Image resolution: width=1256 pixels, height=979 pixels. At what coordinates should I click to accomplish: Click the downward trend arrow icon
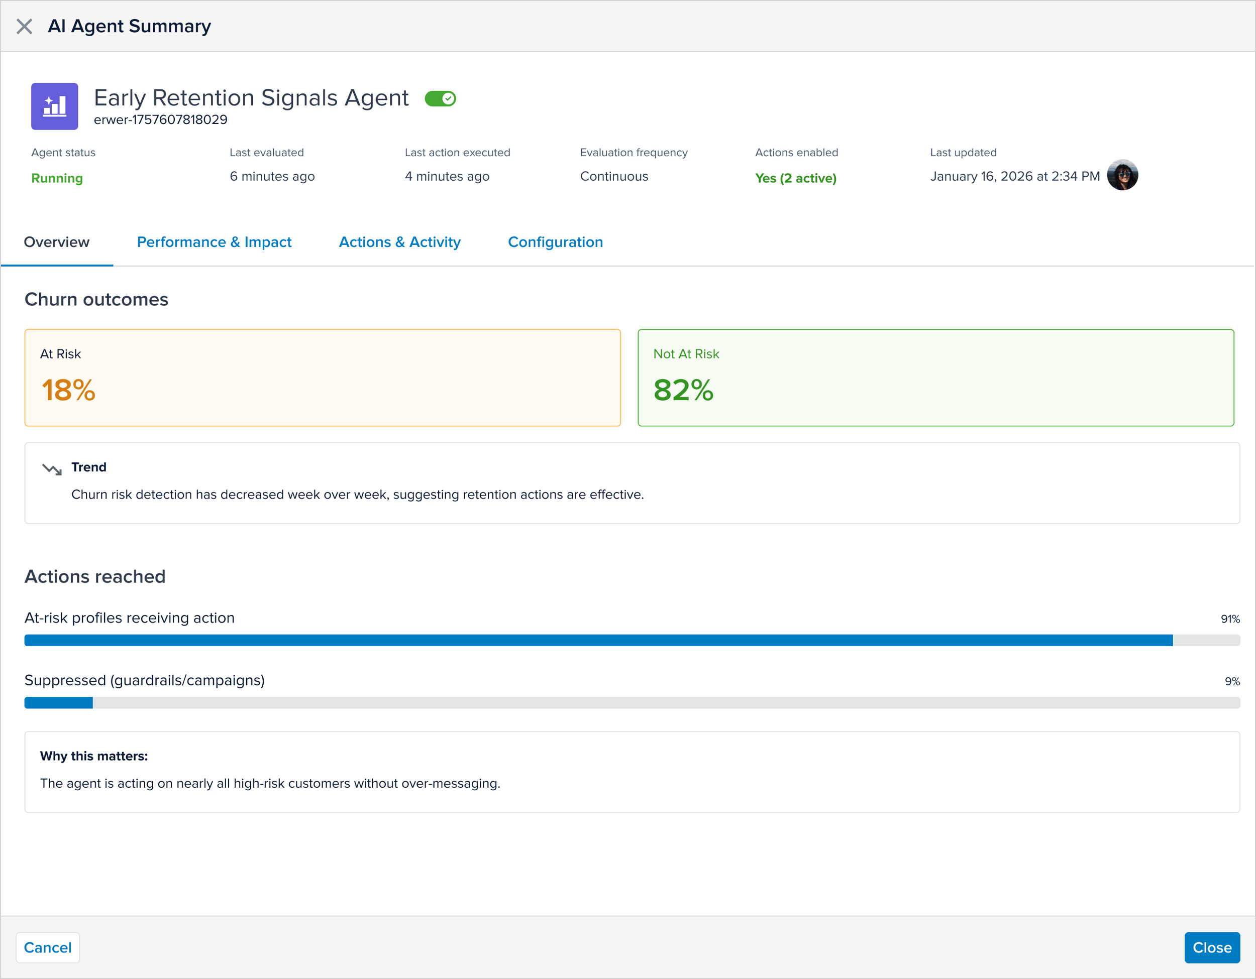coord(52,469)
